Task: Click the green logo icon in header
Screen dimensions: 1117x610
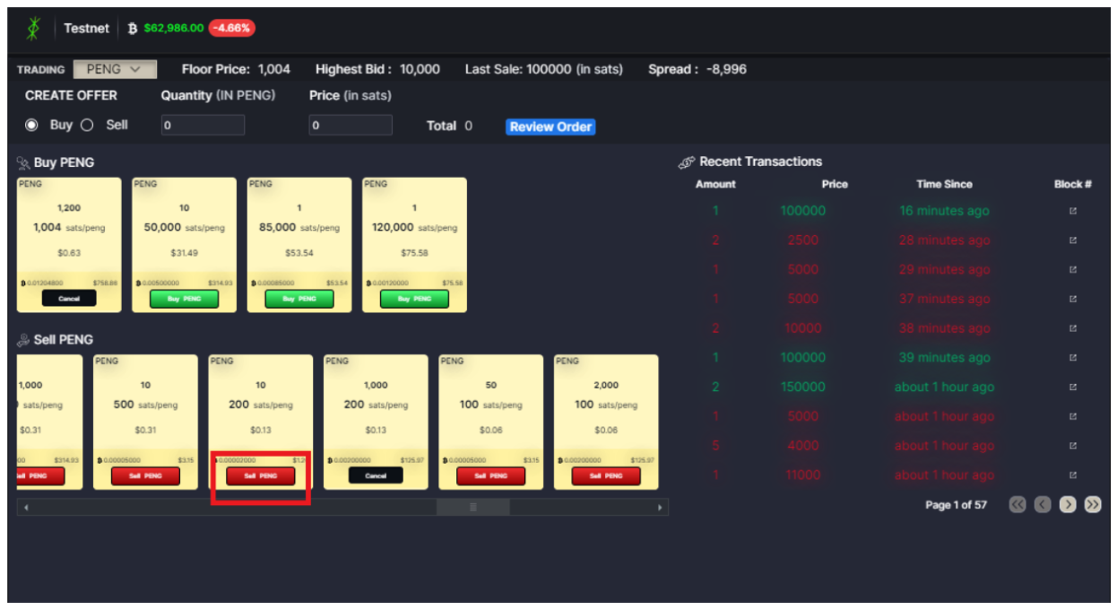Action: [34, 29]
